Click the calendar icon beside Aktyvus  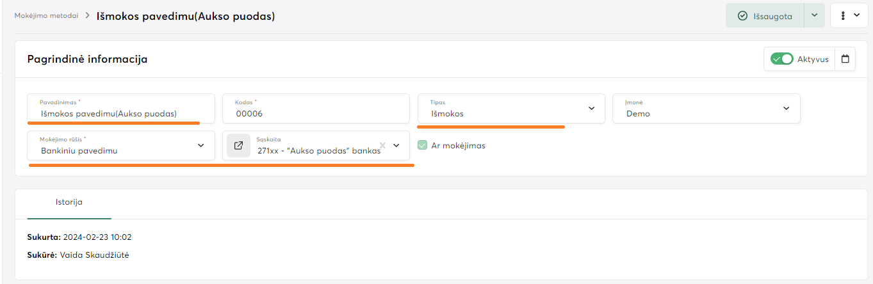845,59
